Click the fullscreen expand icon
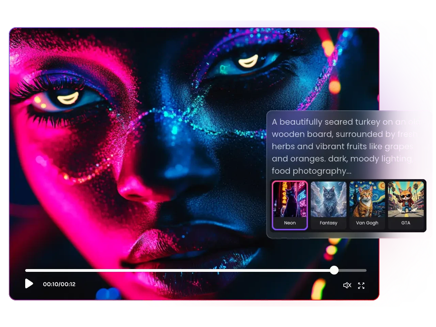Screen dimensions: 436x327 pyautogui.click(x=361, y=285)
